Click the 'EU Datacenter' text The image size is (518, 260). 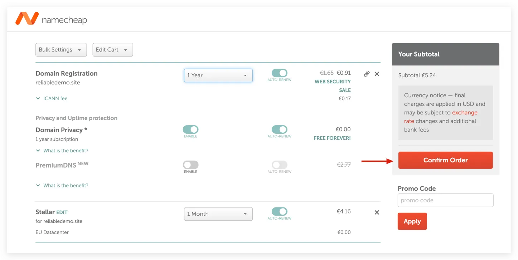[52, 232]
